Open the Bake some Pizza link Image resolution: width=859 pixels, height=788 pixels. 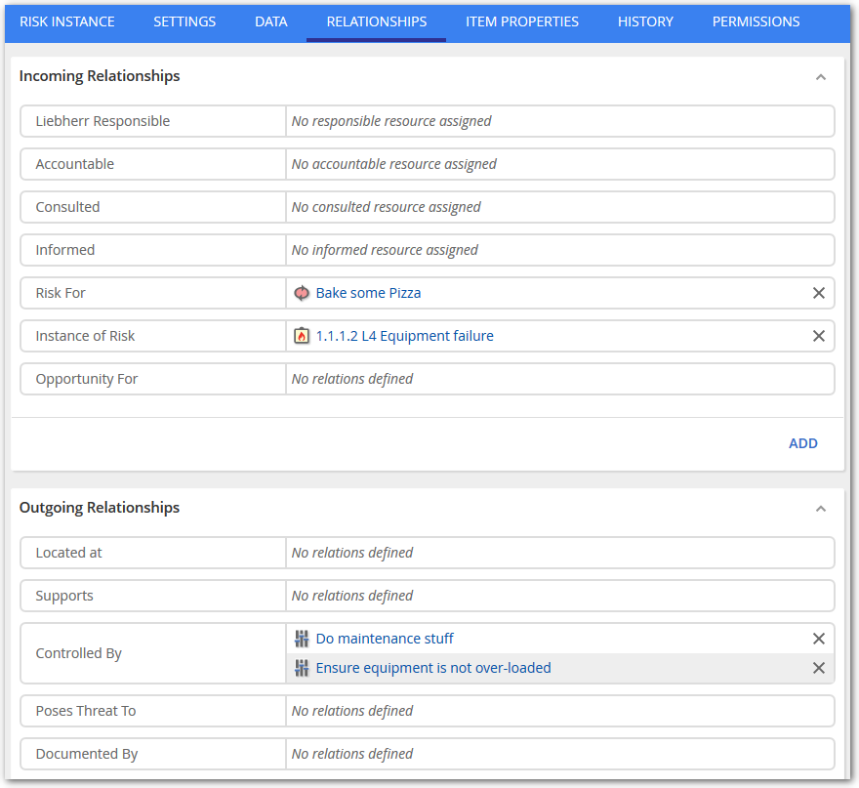pyautogui.click(x=368, y=293)
